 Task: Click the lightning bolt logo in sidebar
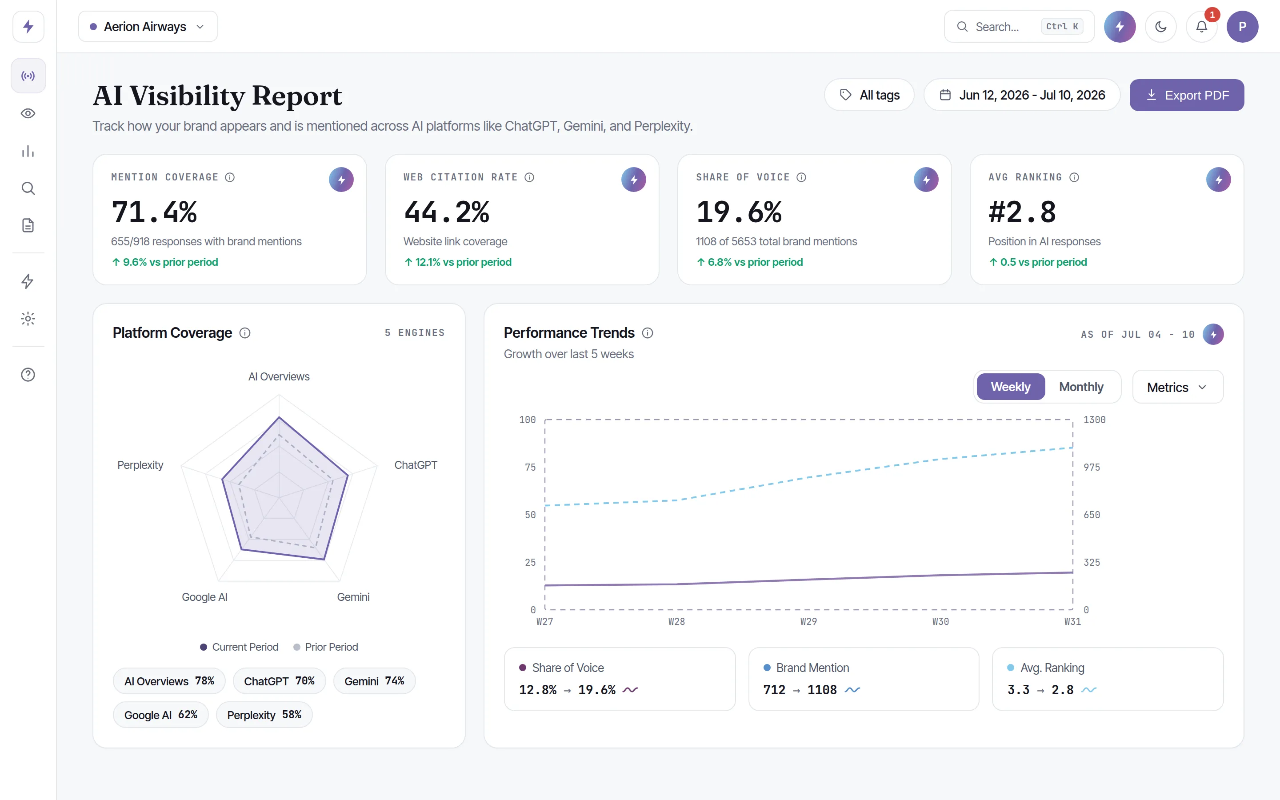tap(28, 27)
